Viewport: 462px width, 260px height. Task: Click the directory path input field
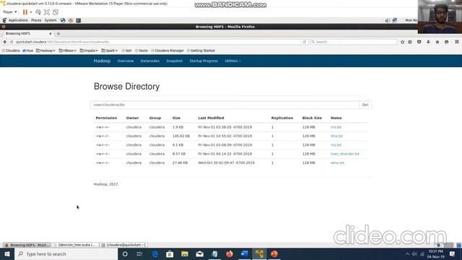coord(225,105)
